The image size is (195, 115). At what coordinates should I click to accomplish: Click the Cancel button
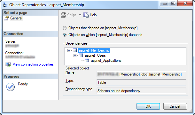[x=175, y=106]
